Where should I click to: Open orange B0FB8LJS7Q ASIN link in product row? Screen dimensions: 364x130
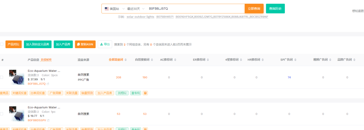coord(37,84)
